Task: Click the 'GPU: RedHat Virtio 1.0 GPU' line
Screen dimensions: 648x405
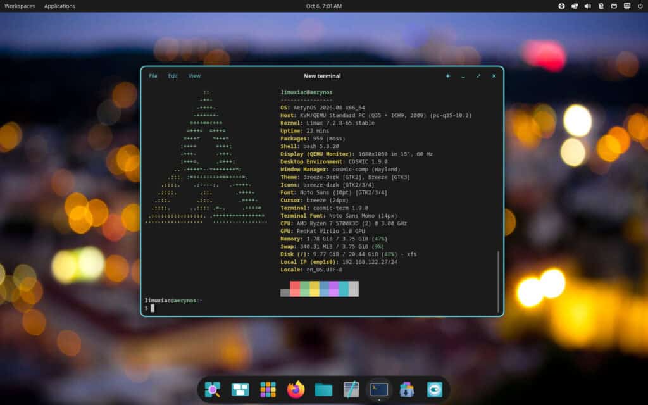Action: 323,232
